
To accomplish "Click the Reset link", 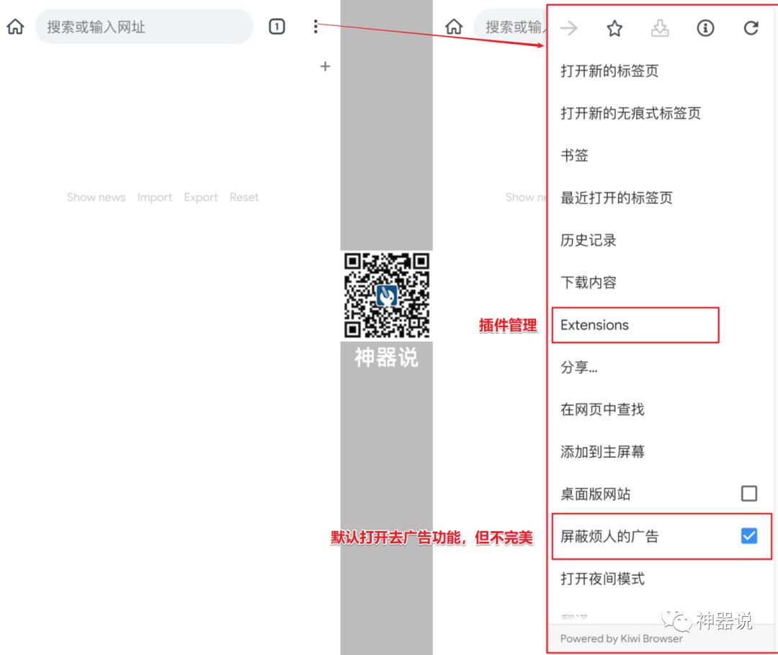I will point(244,197).
